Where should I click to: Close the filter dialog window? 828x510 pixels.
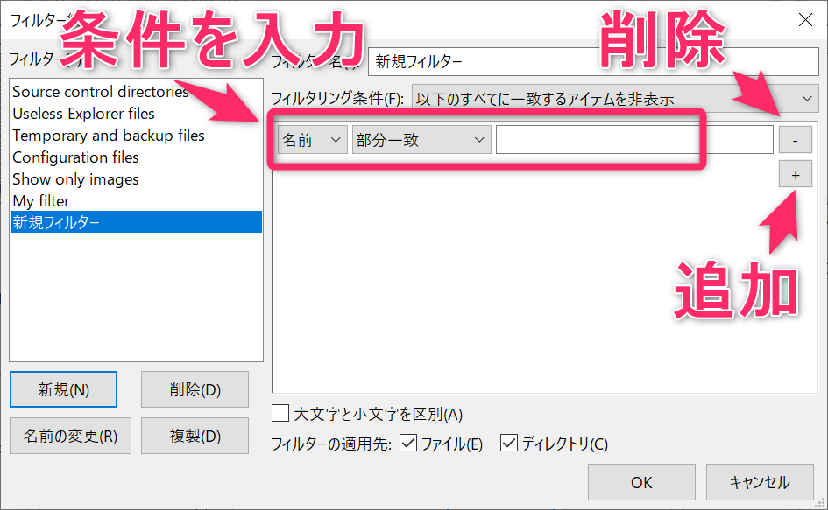click(805, 20)
